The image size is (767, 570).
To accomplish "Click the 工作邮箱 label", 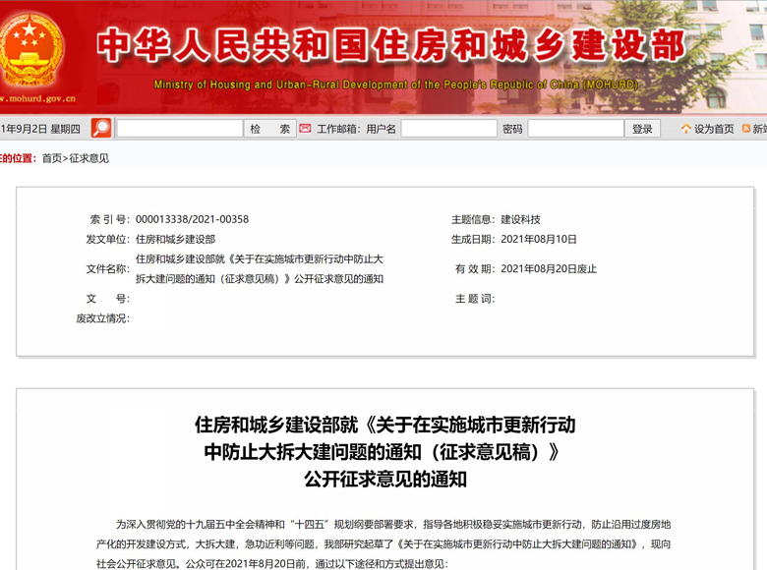I will [338, 129].
